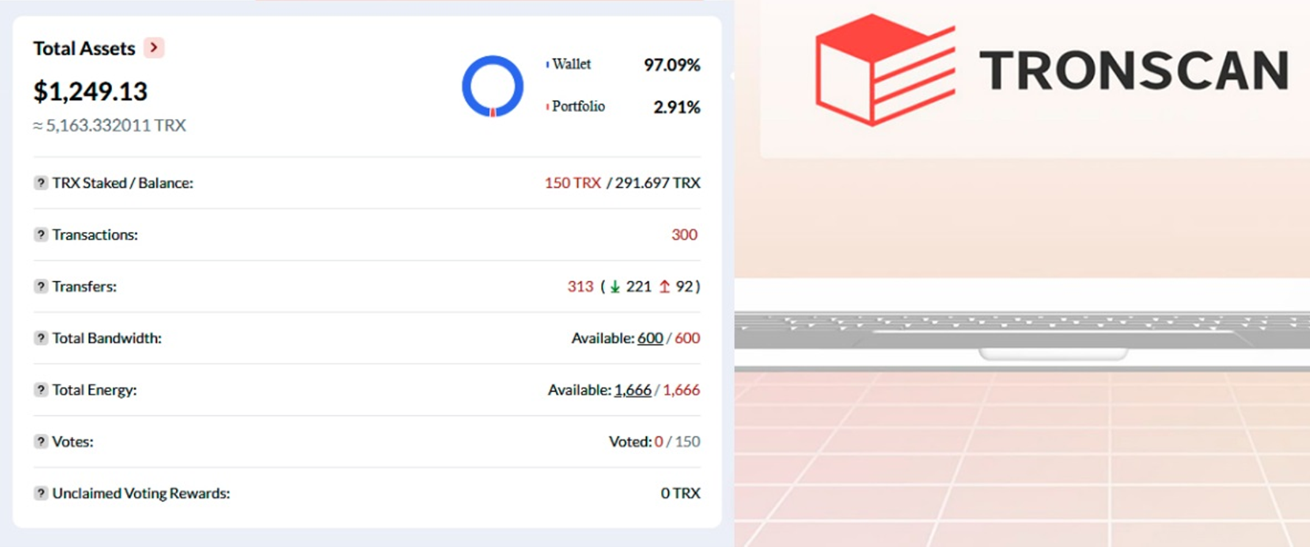Click help icon beside Votes

[x=40, y=442]
